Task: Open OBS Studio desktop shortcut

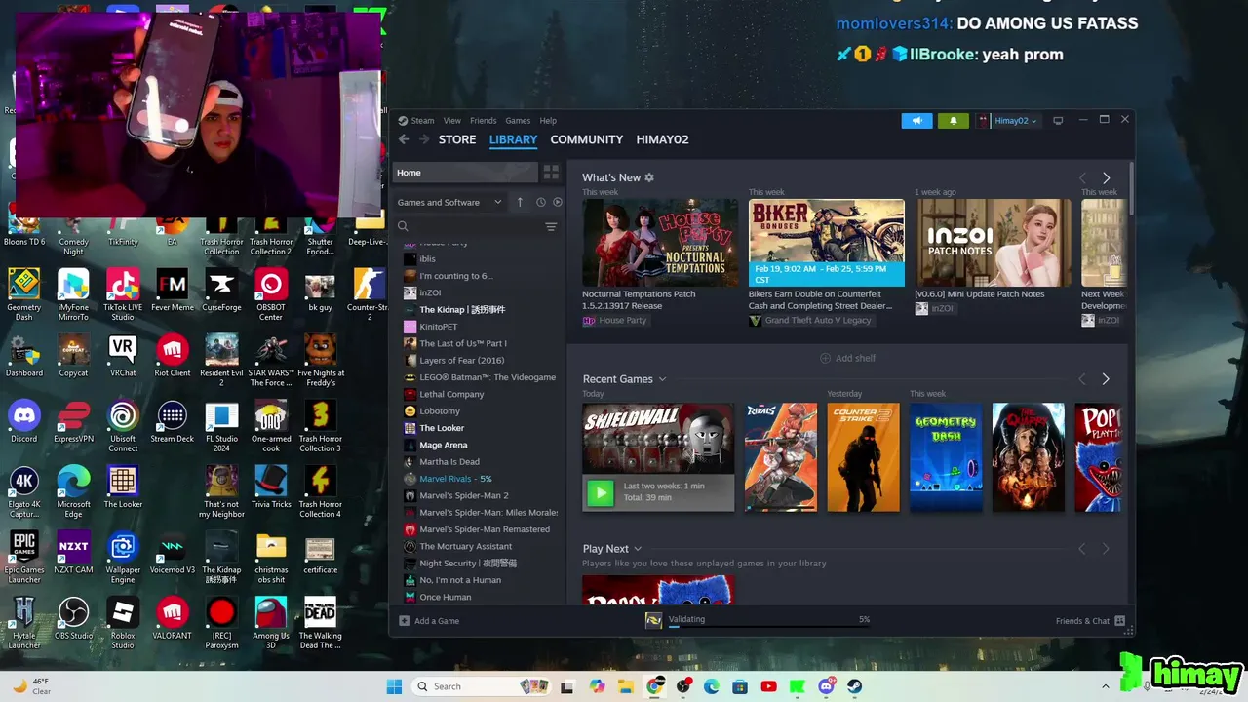Action: [73, 619]
